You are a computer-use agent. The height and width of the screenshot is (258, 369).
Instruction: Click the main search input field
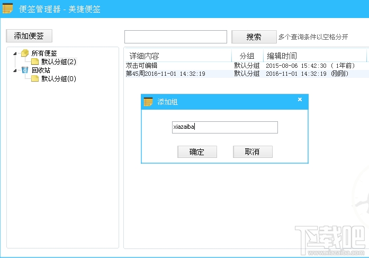tap(176, 37)
